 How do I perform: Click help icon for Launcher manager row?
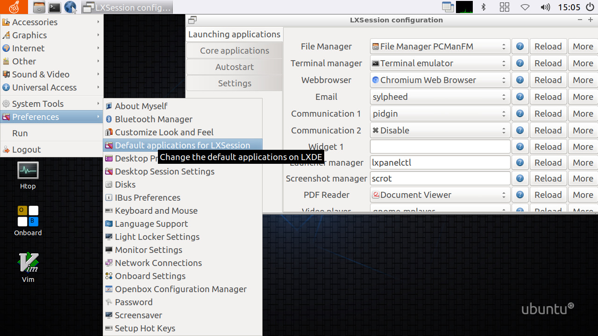point(520,163)
